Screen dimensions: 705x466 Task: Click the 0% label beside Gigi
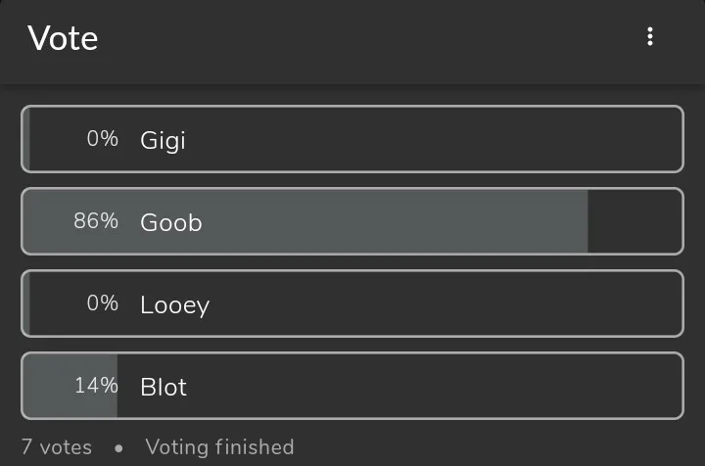102,139
